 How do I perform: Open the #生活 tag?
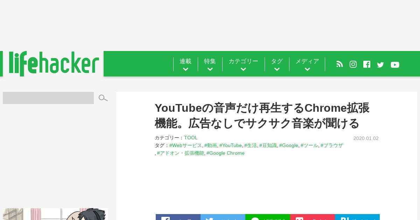pos(250,146)
